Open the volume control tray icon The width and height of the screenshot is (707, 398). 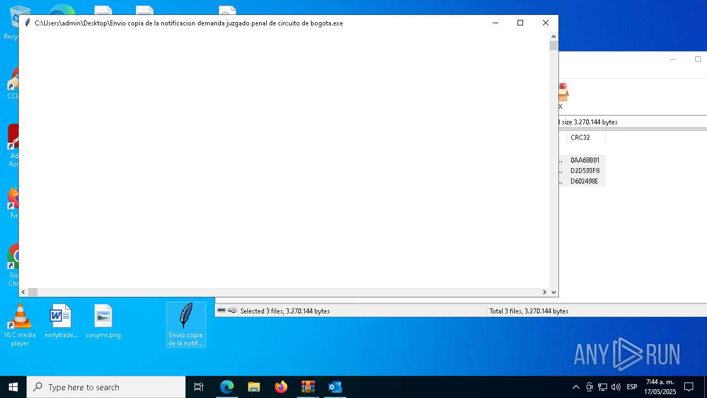click(616, 387)
